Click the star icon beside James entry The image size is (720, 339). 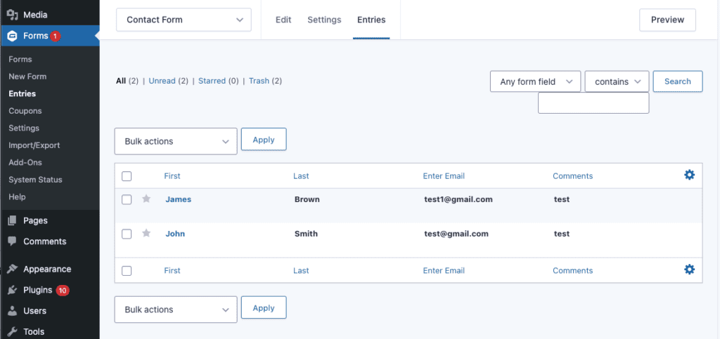(x=146, y=199)
